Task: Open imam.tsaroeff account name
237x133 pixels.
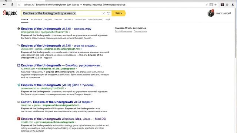Action: tap(223, 13)
